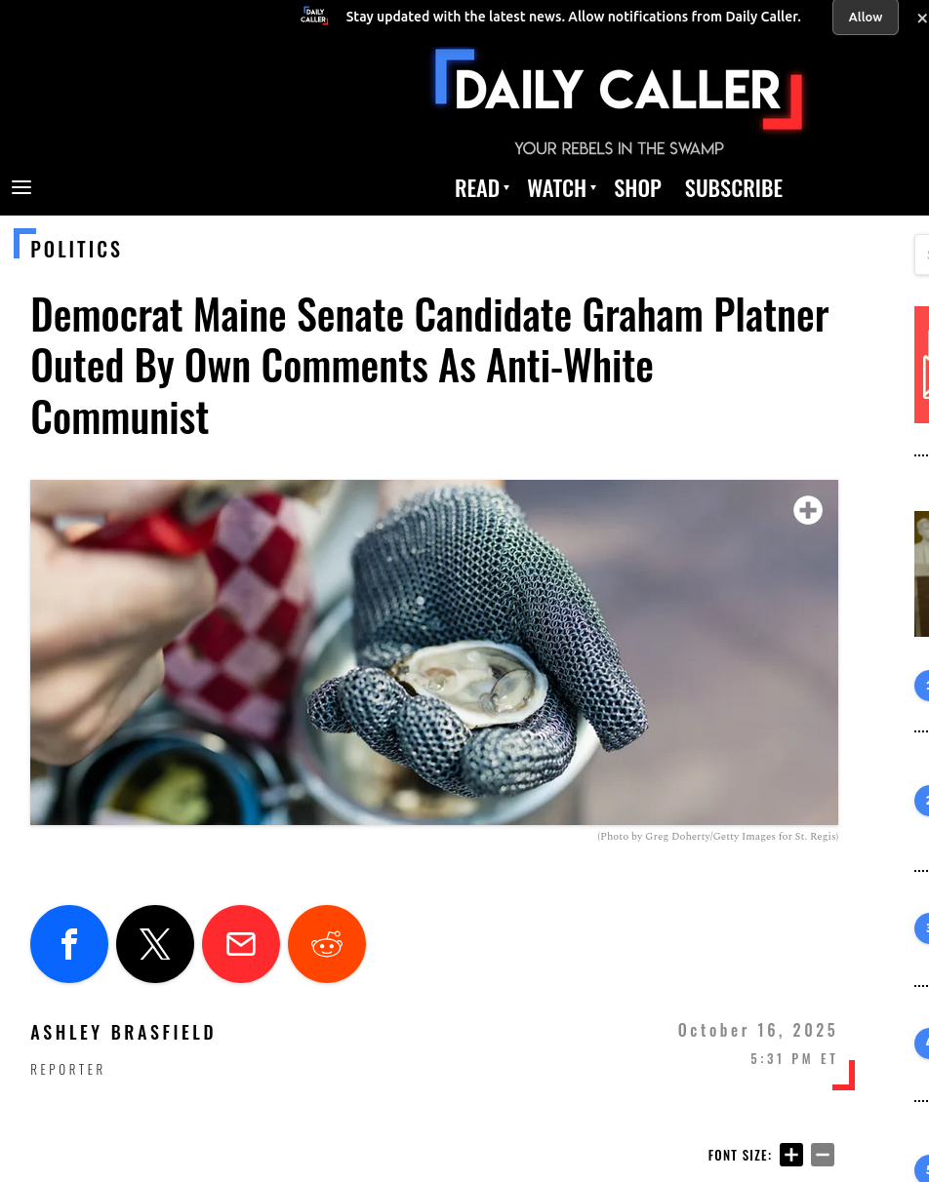Enlarge the oyster photo with the plus icon
The image size is (929, 1182).
808,510
